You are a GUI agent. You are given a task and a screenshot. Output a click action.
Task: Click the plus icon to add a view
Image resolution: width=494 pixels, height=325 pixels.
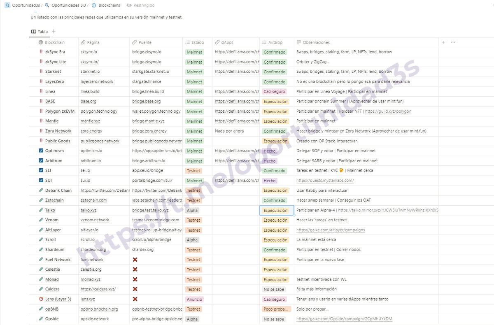(54, 31)
